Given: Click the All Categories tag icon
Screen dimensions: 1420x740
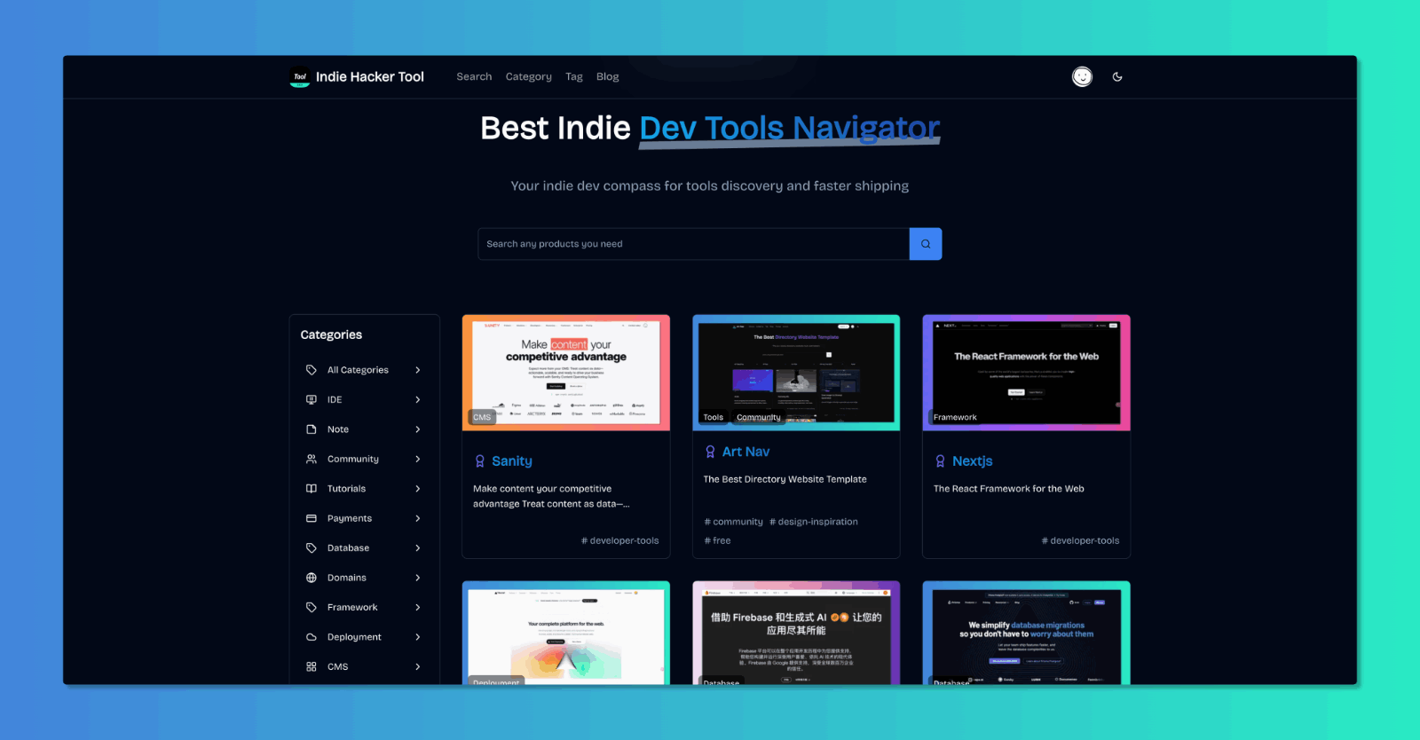Looking at the screenshot, I should [x=312, y=370].
